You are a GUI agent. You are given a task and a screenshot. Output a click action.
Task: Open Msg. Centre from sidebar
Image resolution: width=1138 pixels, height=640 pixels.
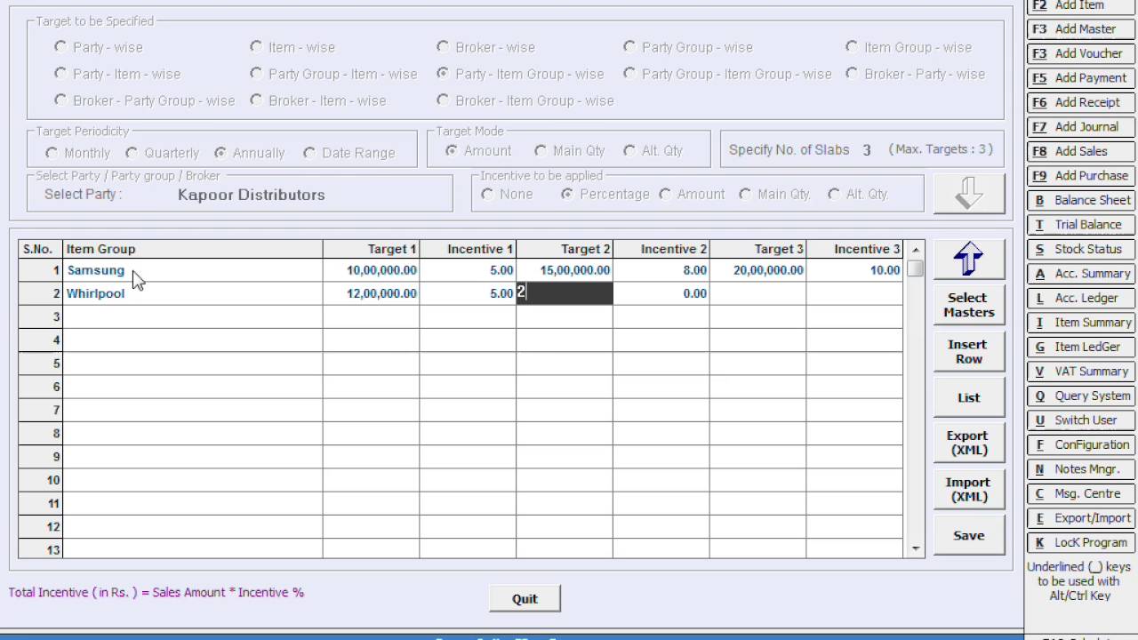coord(1080,493)
